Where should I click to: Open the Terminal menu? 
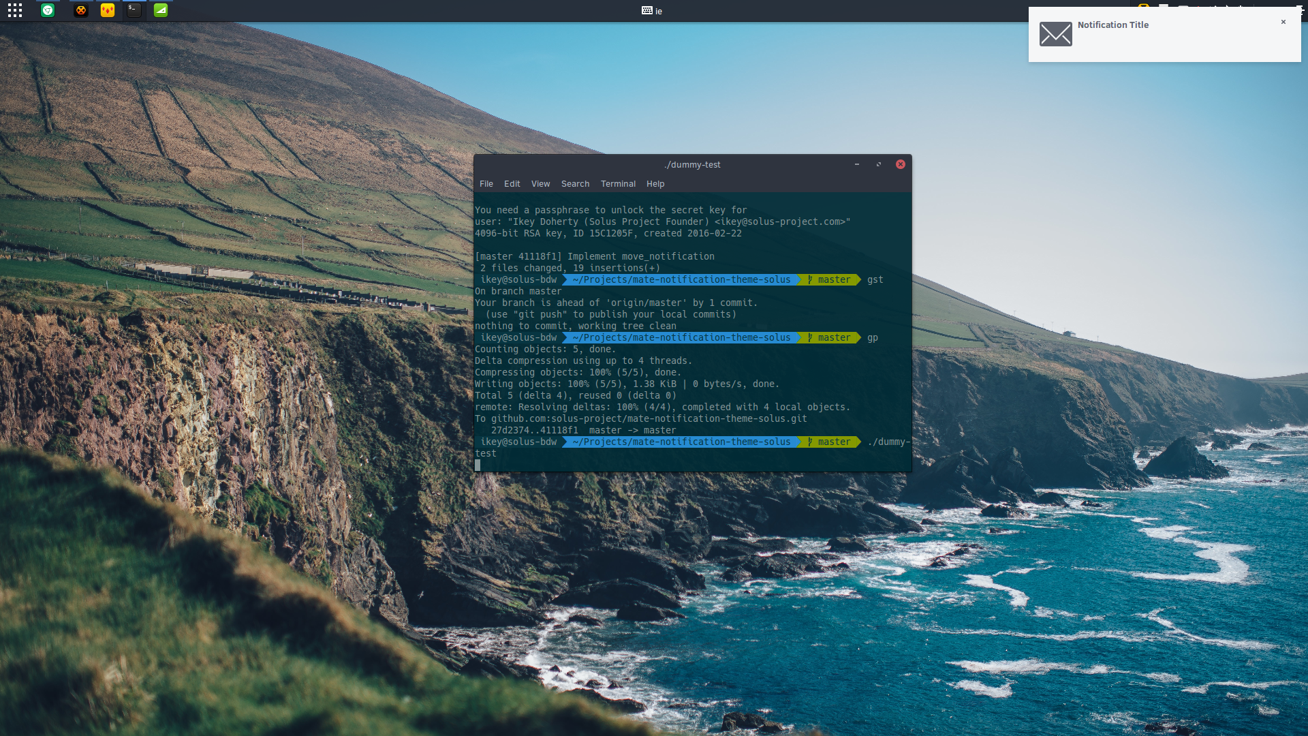pos(619,184)
